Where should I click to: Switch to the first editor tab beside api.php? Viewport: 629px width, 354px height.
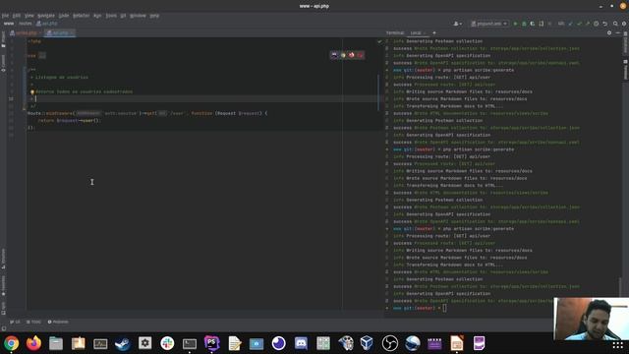tap(26, 32)
